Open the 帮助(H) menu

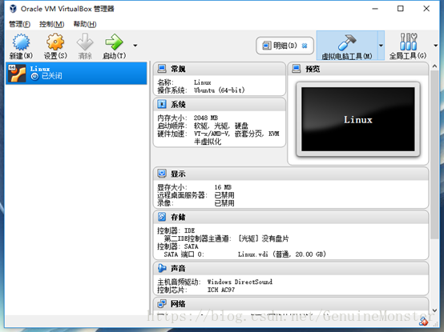point(85,24)
